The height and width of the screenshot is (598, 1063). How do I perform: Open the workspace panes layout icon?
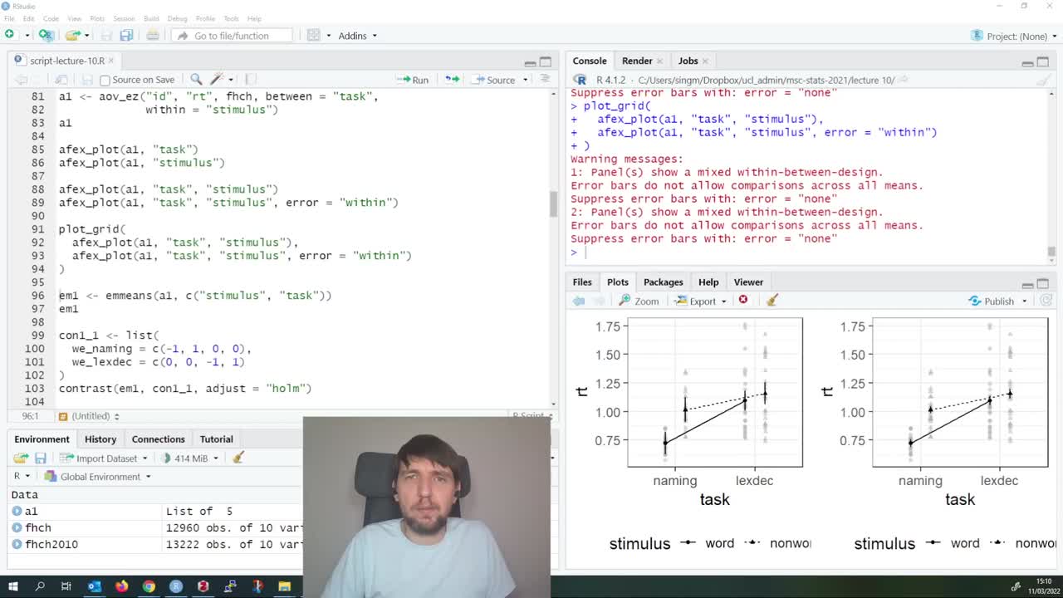click(x=314, y=36)
